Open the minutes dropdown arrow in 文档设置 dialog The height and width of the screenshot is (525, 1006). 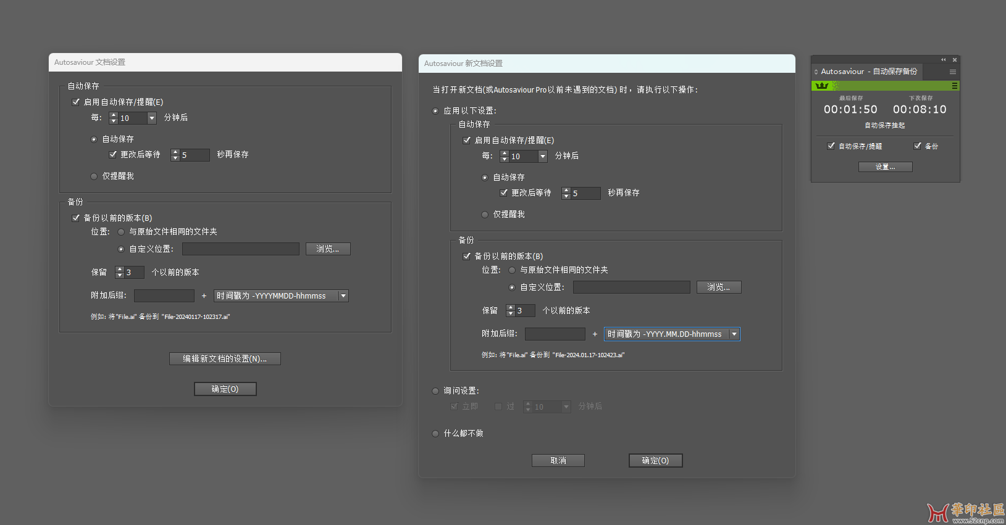[152, 118]
